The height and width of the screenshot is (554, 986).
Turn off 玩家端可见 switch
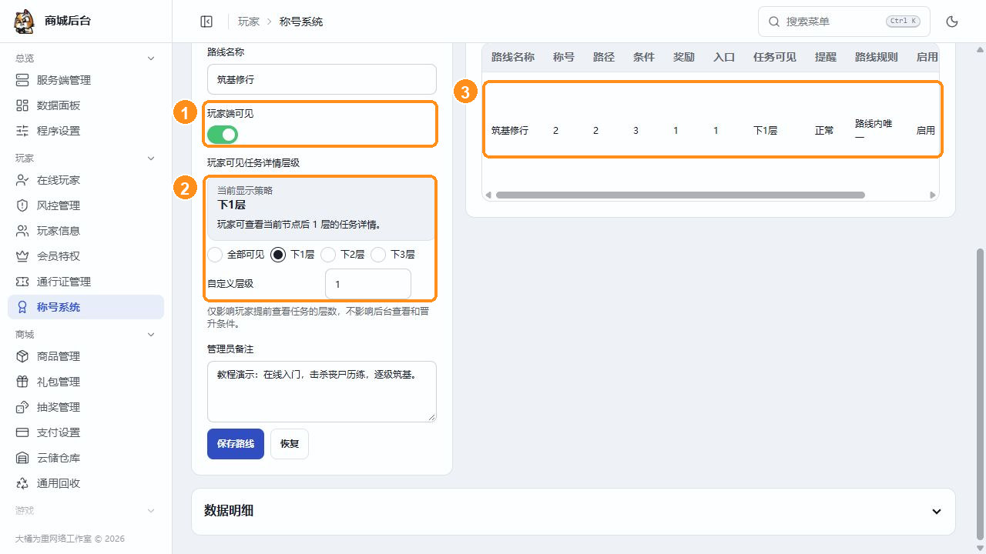coord(223,135)
